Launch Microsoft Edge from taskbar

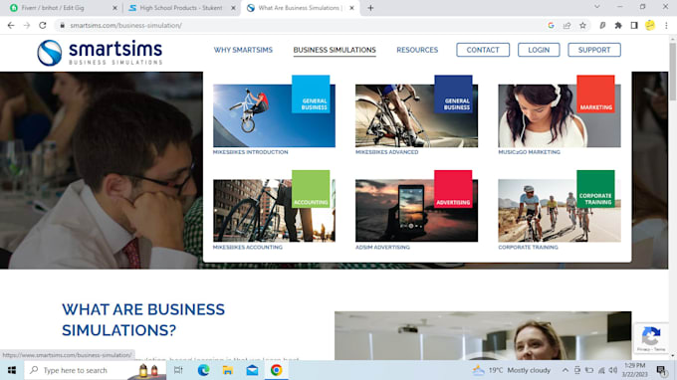click(x=203, y=370)
